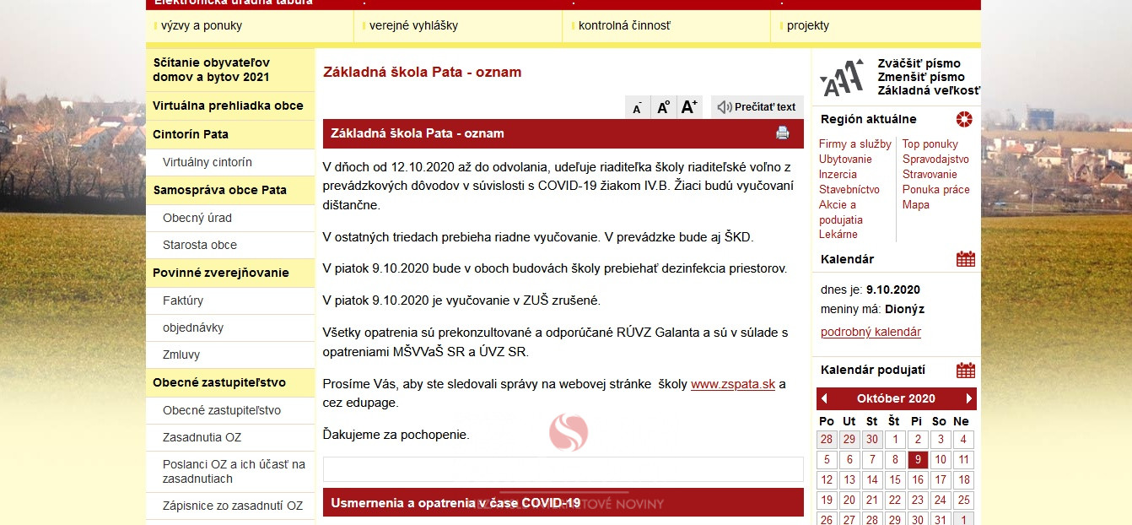Open Obecné zastupiteľstvo bold section header
Image resolution: width=1132 pixels, height=525 pixels.
pyautogui.click(x=230, y=382)
